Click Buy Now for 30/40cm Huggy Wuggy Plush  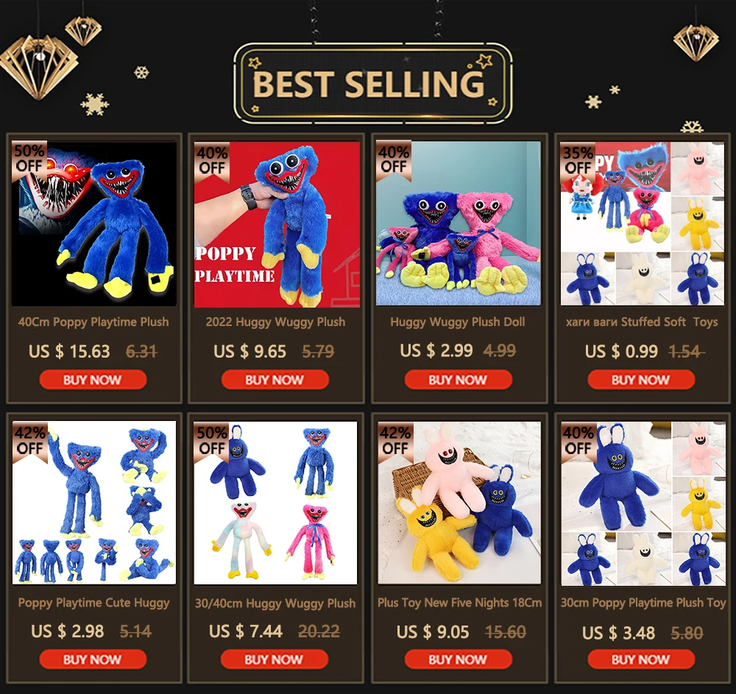coord(274,659)
